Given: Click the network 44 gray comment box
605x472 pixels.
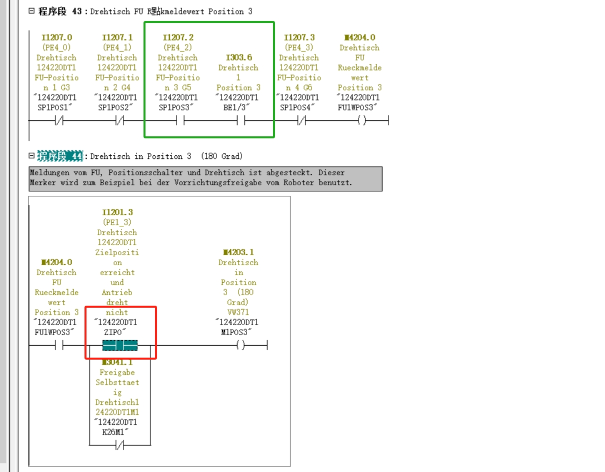Looking at the screenshot, I should point(205,178).
